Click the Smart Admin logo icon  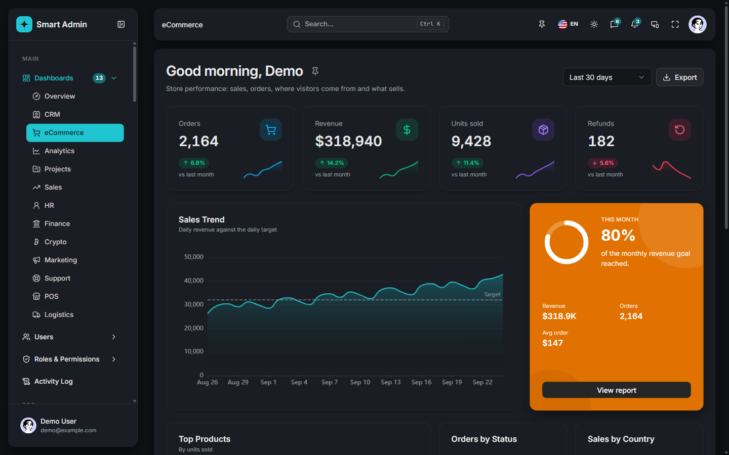pos(24,24)
